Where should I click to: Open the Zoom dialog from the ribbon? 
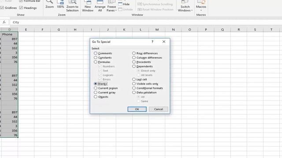point(49,4)
